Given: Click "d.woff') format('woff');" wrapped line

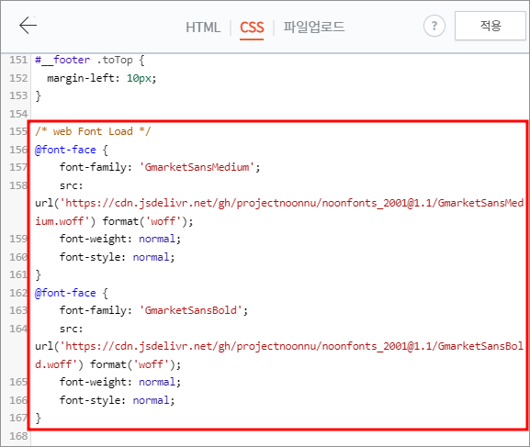Looking at the screenshot, I should [108, 364].
